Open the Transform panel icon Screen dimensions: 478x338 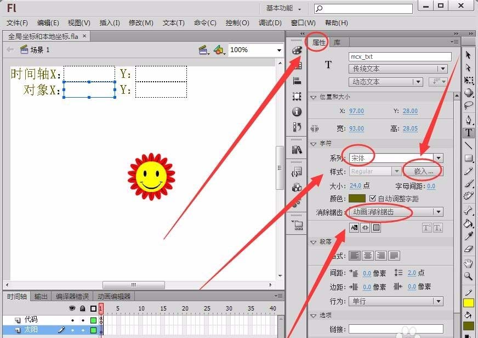pos(297,96)
